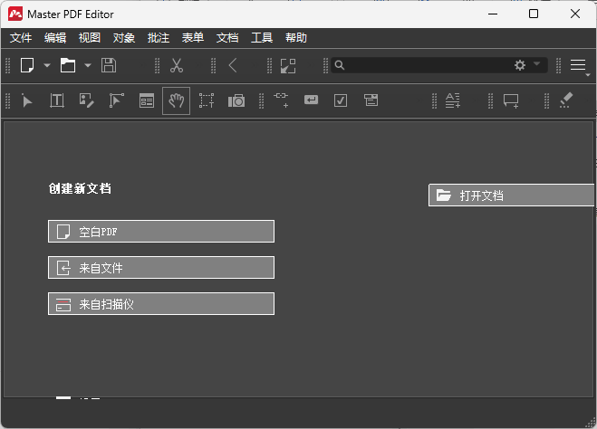Image resolution: width=597 pixels, height=429 pixels.
Task: Click the Open folder icon in toolbar
Action: pyautogui.click(x=68, y=65)
